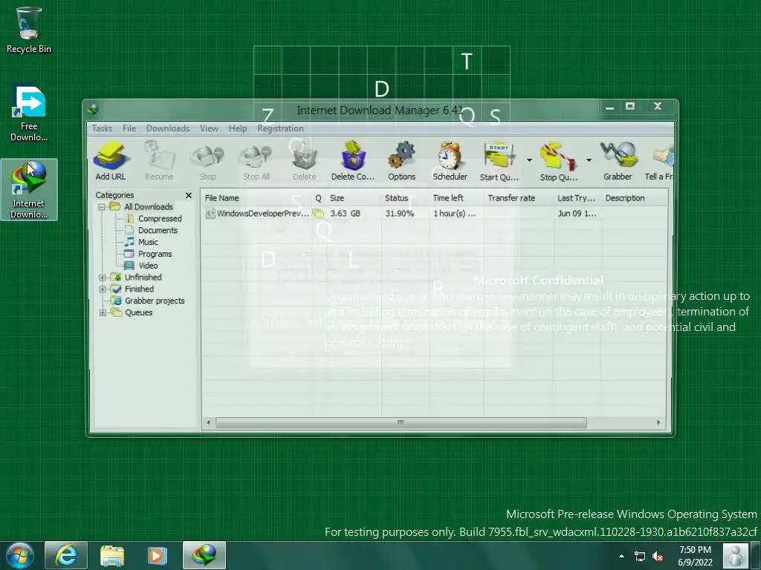
Task: Open the Help menu
Action: (238, 128)
